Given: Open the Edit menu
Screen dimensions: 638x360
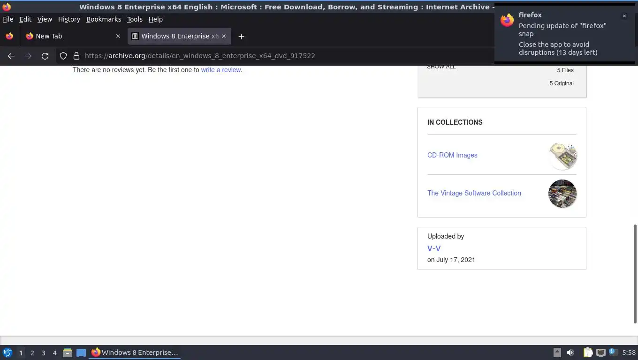Looking at the screenshot, I should (x=25, y=19).
